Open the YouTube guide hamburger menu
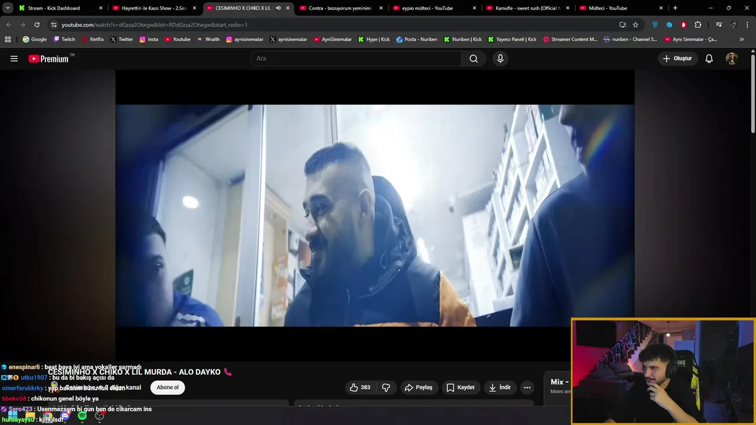Screen dimensions: 756x425 point(14,58)
